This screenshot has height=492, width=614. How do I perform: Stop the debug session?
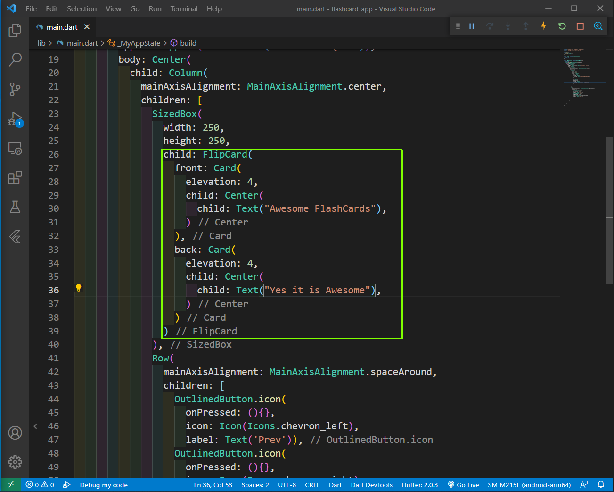coord(580,26)
